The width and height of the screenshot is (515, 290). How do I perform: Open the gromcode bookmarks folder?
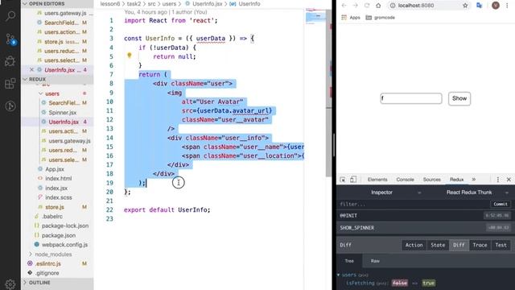[380, 18]
